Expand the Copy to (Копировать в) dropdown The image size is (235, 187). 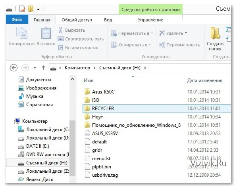click(x=150, y=45)
